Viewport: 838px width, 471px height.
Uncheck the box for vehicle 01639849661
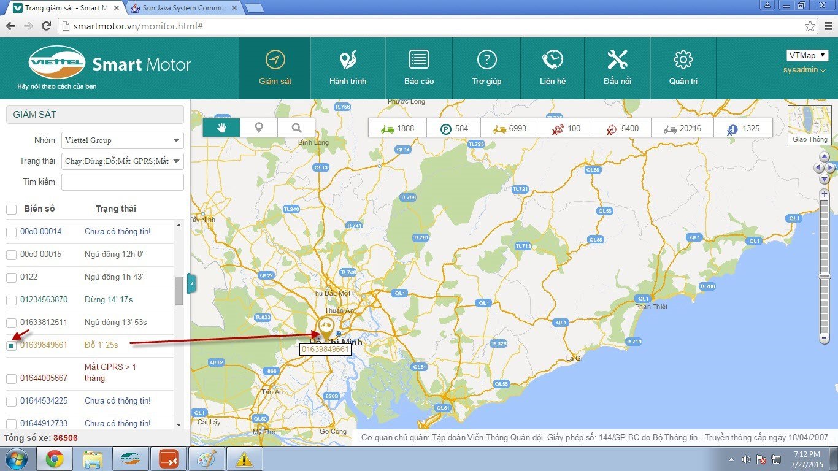(11, 346)
